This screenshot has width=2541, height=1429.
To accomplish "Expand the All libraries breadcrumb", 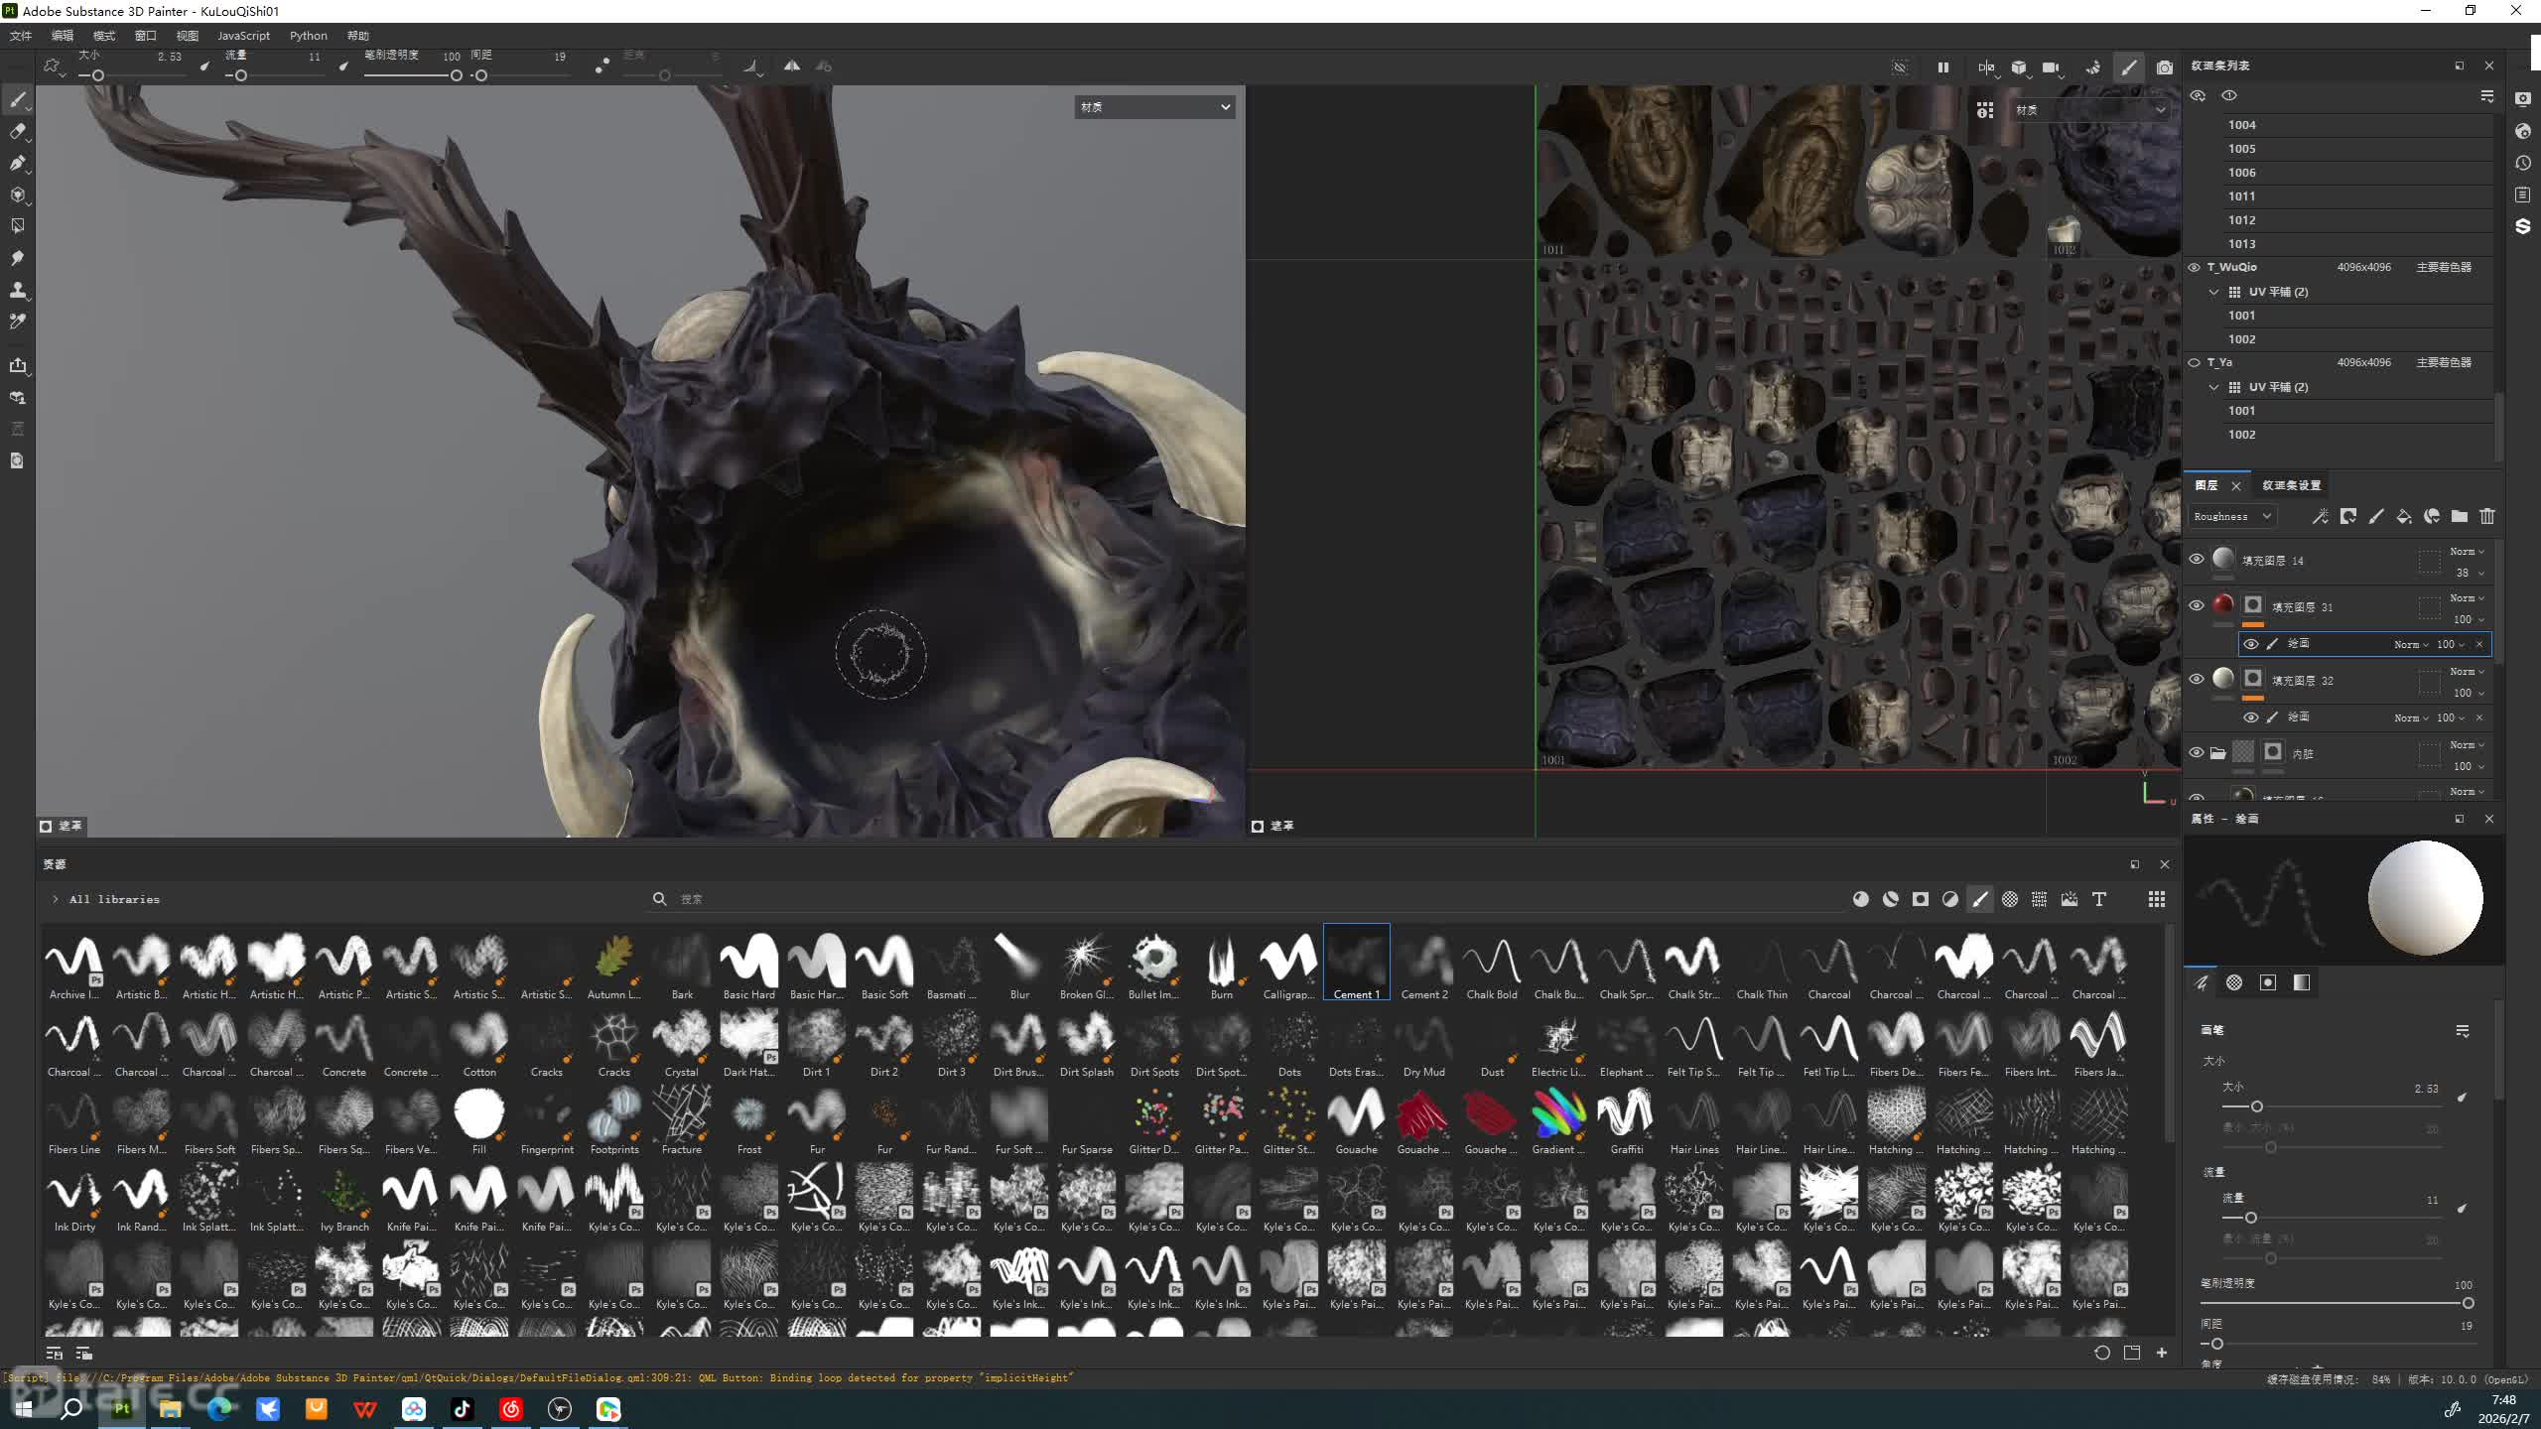I will point(56,899).
